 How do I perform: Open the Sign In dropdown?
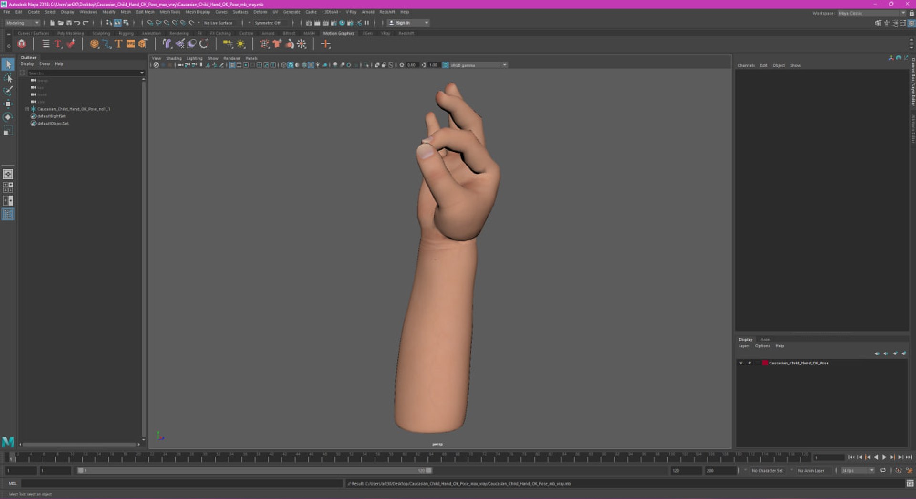coord(408,23)
